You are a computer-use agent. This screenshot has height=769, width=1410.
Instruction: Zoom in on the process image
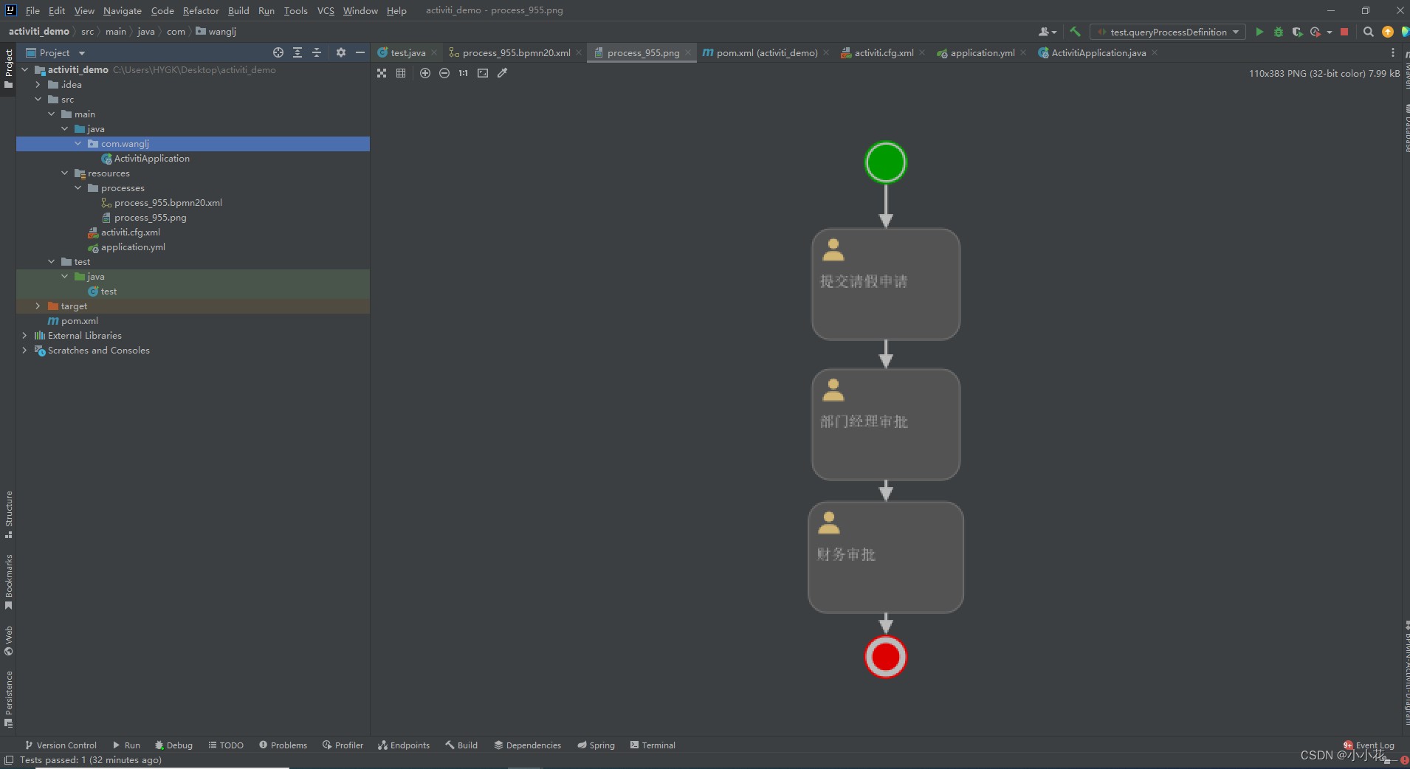click(x=425, y=73)
